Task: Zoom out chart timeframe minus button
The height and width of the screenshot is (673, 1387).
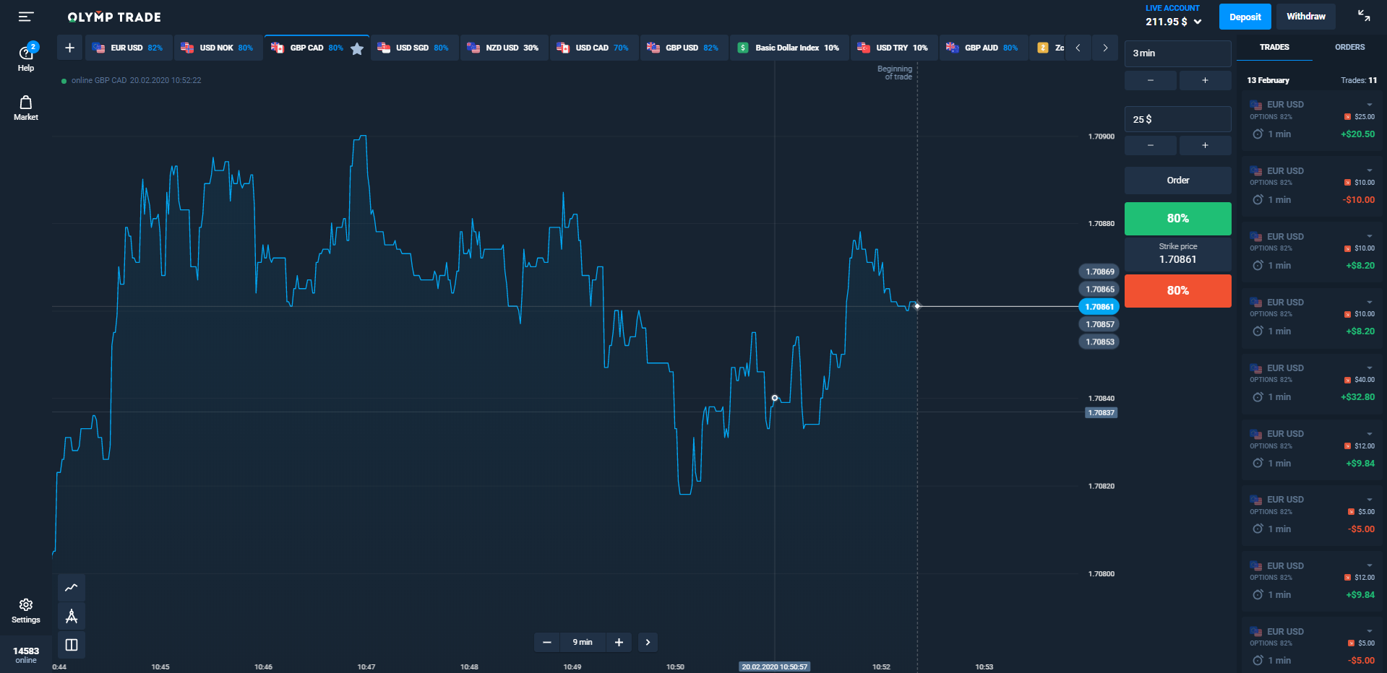Action: tap(547, 642)
